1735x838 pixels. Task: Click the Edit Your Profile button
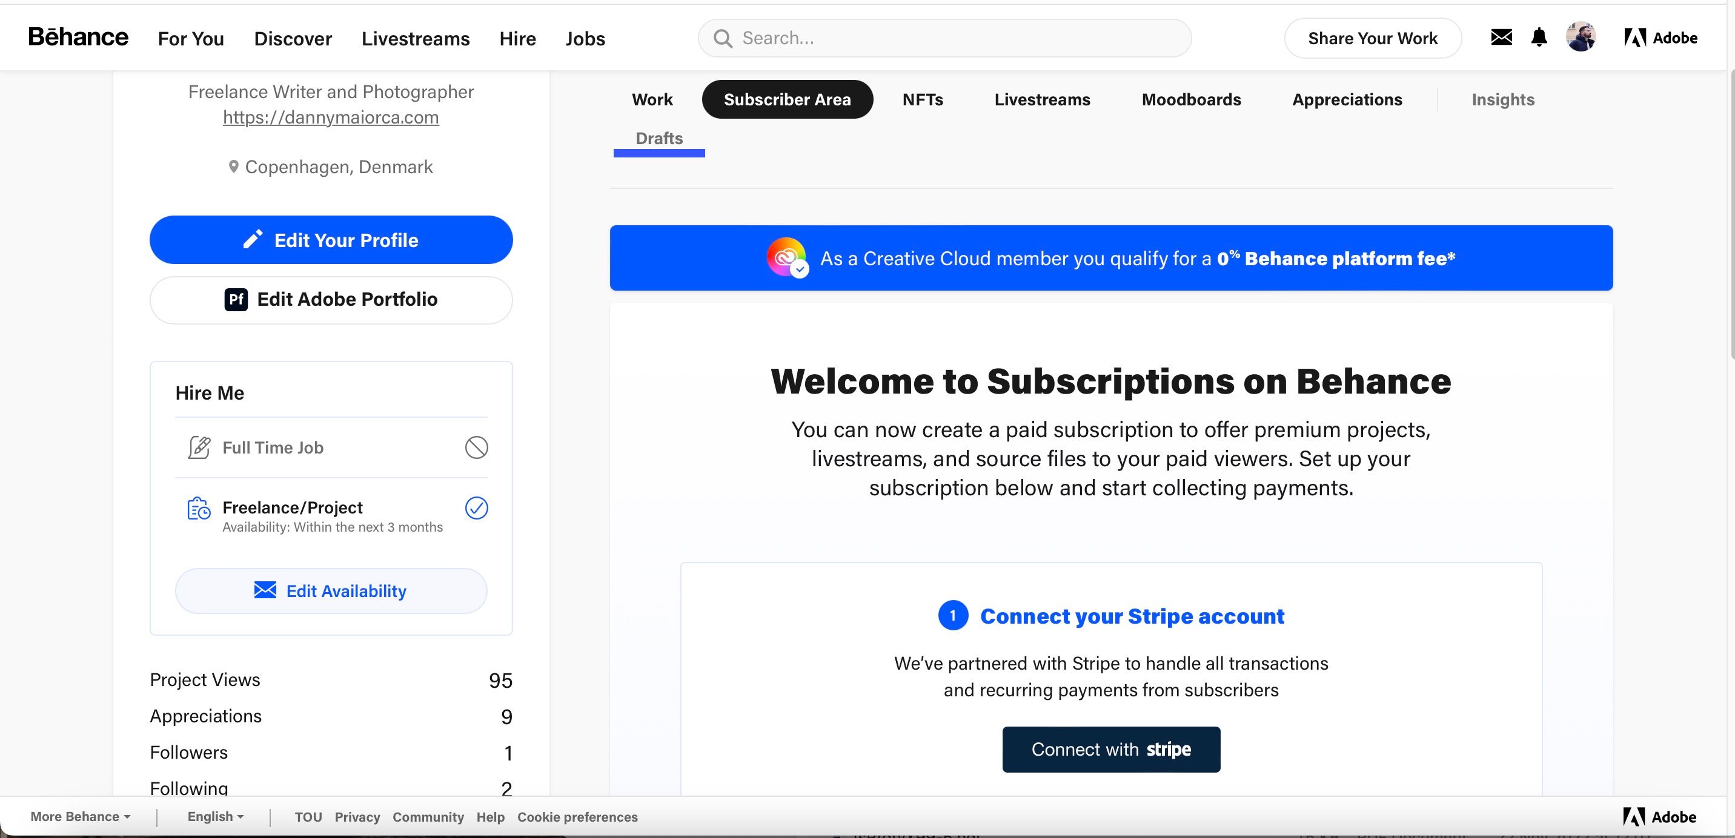pos(331,239)
